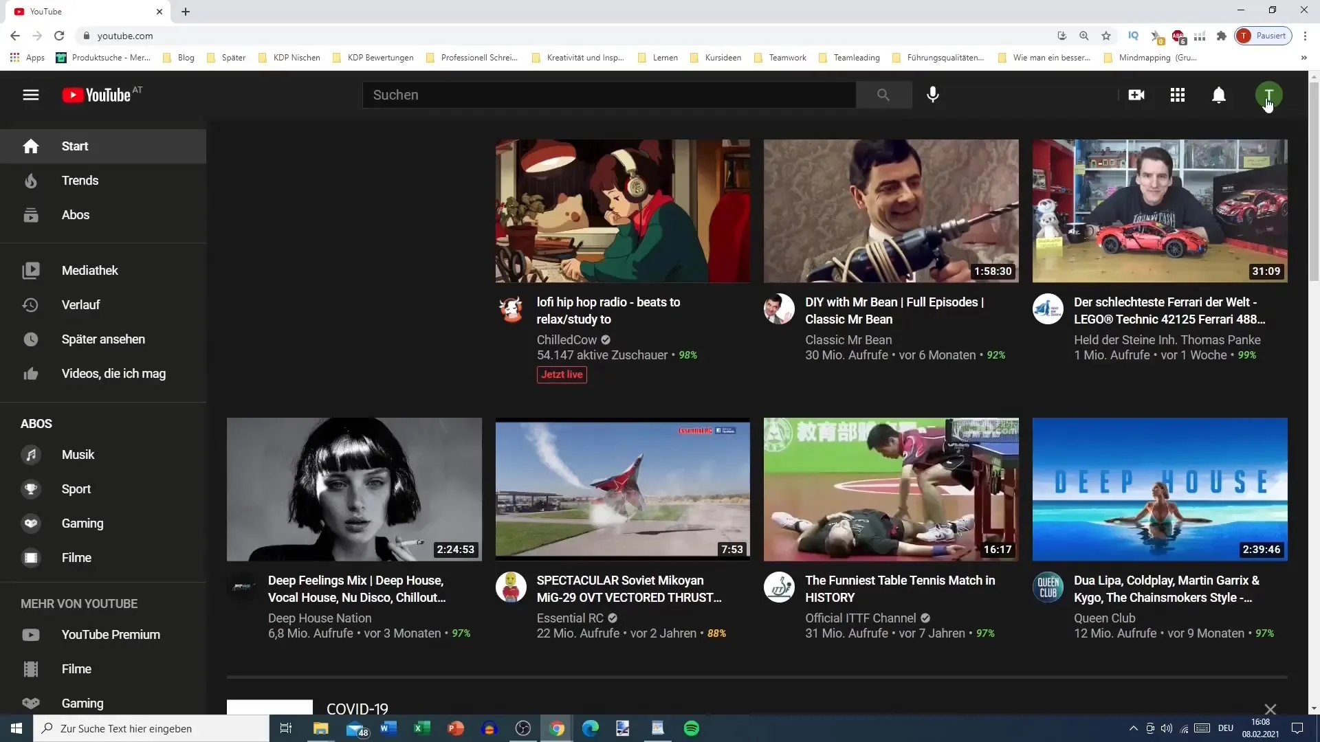Go to Start in sidebar

[103, 146]
